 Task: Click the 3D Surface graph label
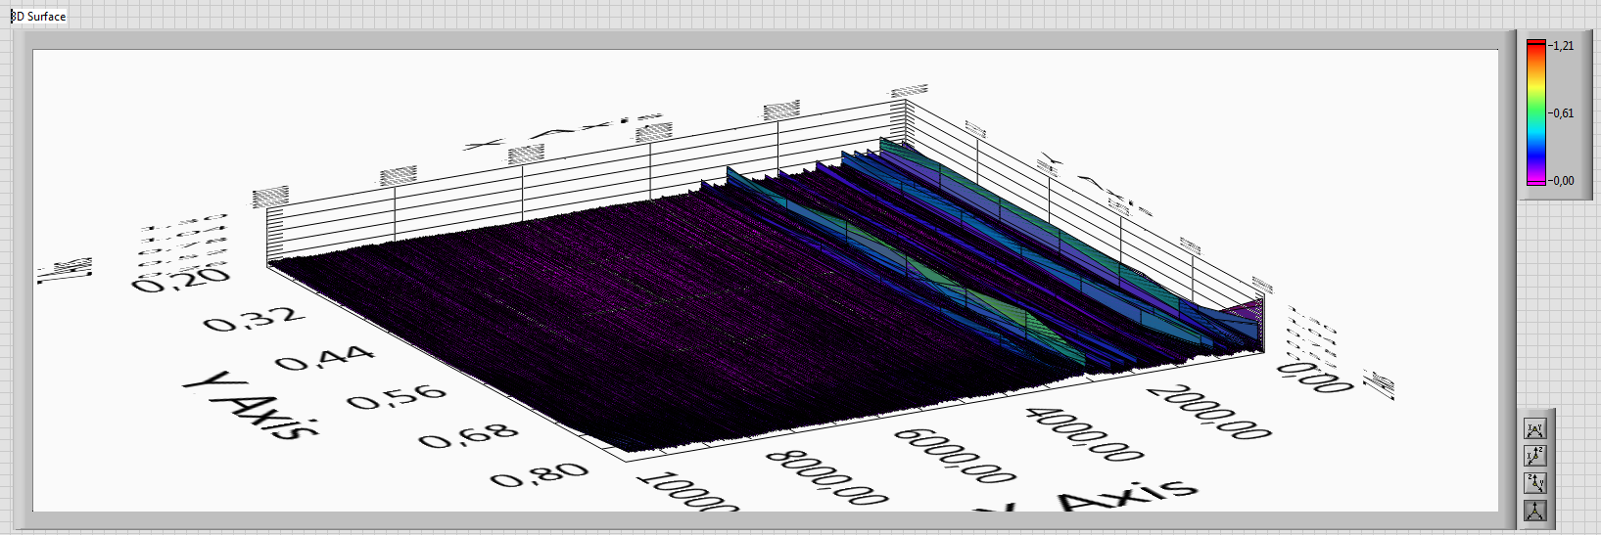pyautogui.click(x=38, y=16)
